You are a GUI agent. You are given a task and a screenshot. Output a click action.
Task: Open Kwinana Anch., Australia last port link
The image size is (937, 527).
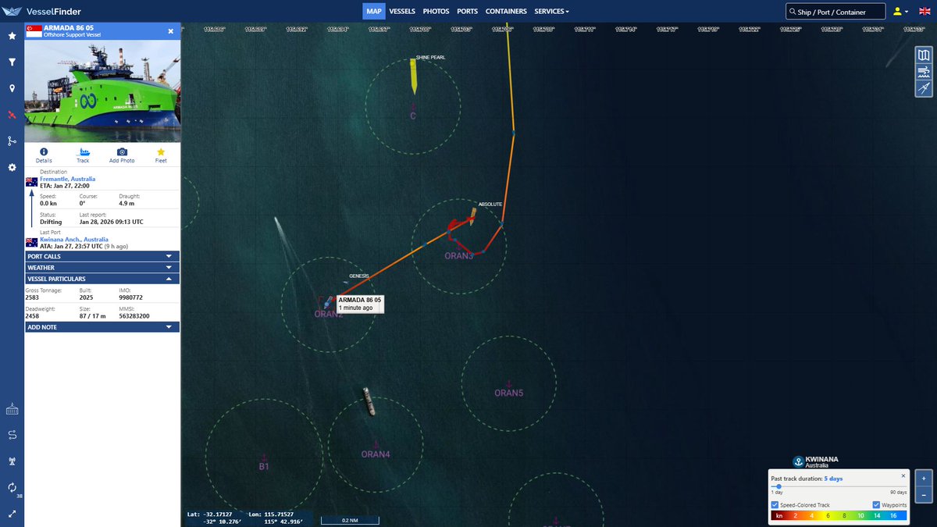tap(73, 240)
